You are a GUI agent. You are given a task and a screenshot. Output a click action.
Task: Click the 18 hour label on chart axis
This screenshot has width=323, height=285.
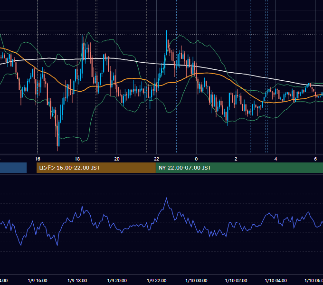(77, 159)
